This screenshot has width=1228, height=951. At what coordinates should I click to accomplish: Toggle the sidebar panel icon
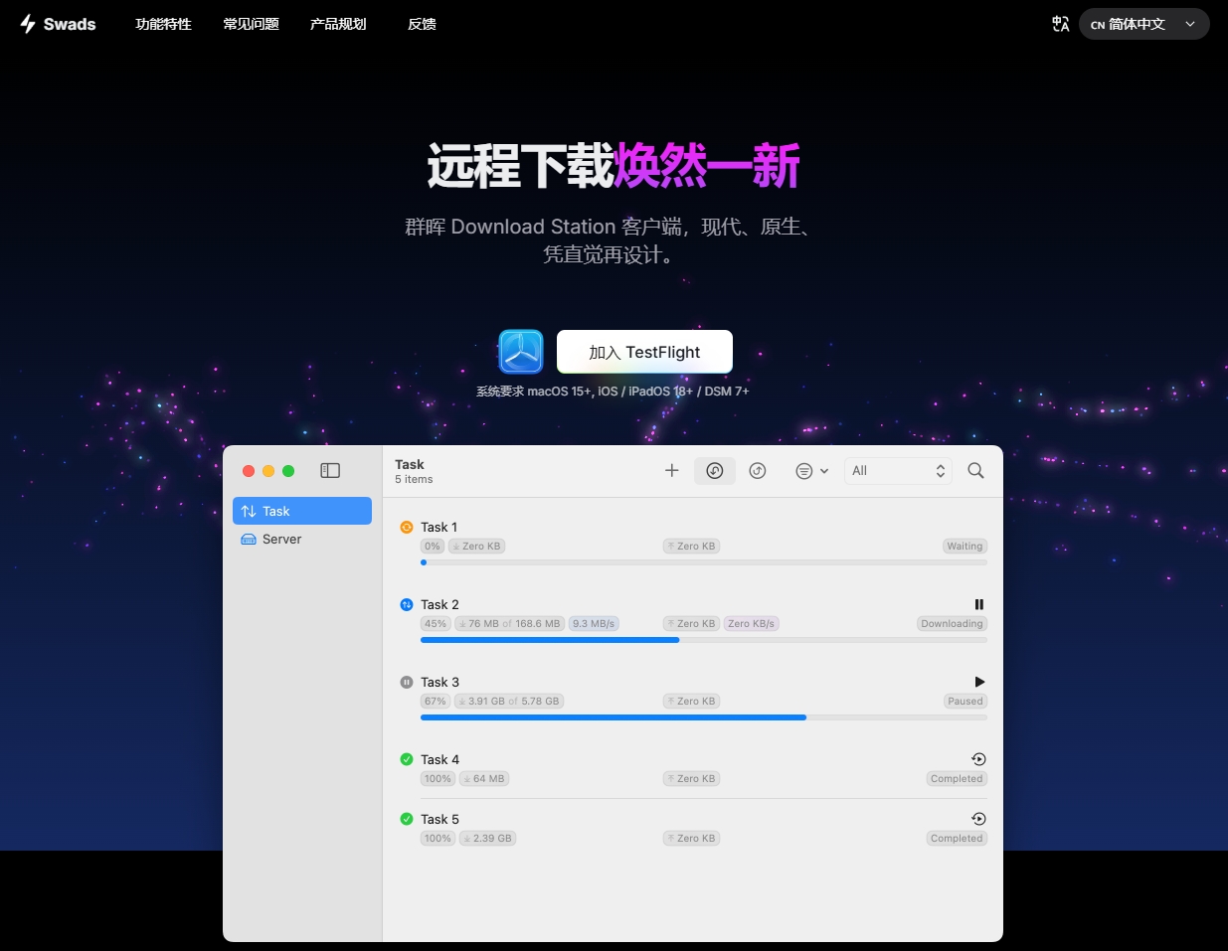coord(330,471)
